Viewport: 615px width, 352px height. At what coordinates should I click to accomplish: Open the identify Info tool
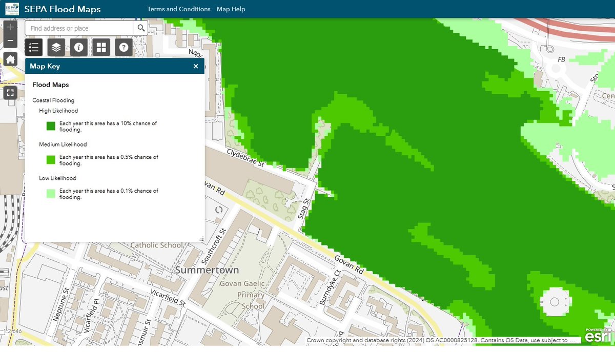[78, 47]
